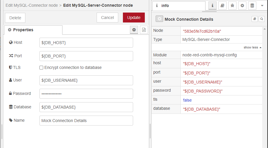Click the config node gear icon beside Mock Connection Details
The height and width of the screenshot is (148, 268).
click(159, 19)
